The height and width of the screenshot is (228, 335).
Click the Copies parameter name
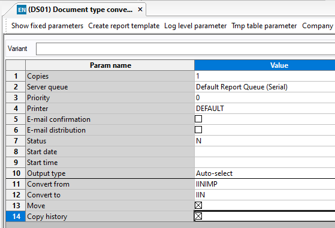(110, 76)
